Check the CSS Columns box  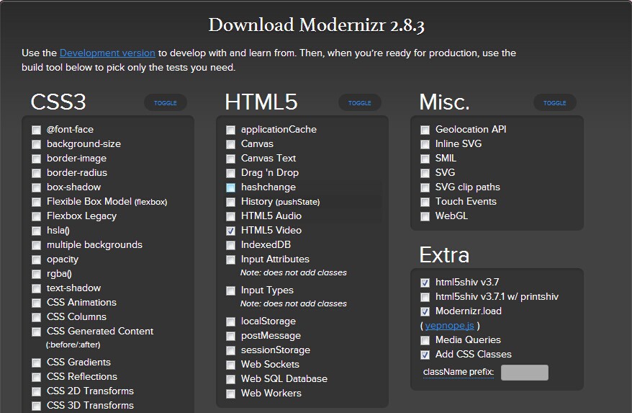[36, 317]
